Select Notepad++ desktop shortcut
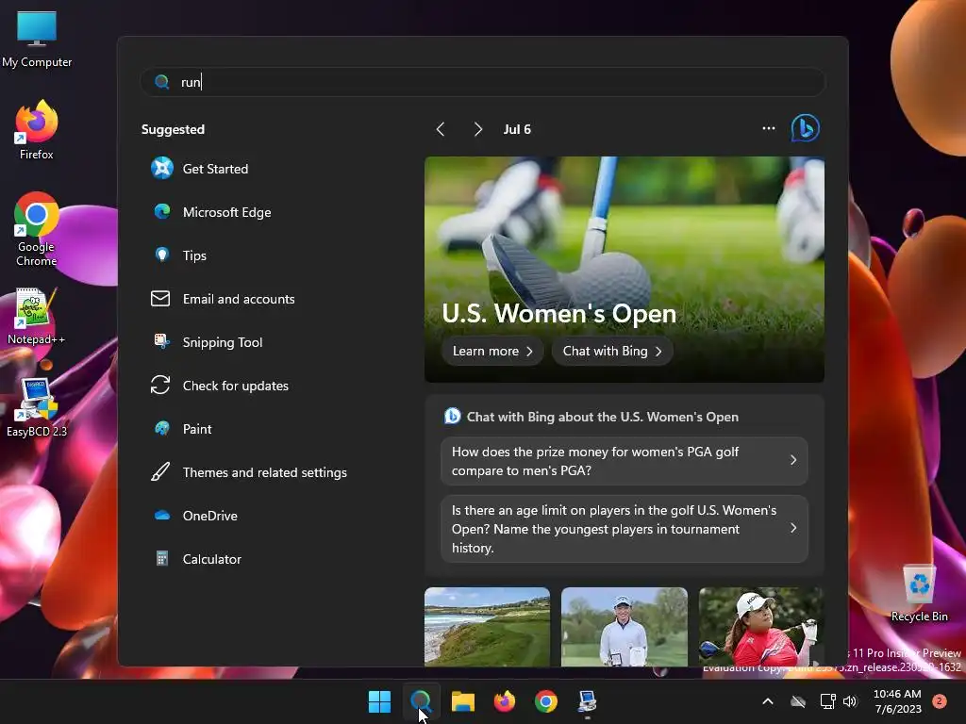966x724 pixels. tap(37, 317)
